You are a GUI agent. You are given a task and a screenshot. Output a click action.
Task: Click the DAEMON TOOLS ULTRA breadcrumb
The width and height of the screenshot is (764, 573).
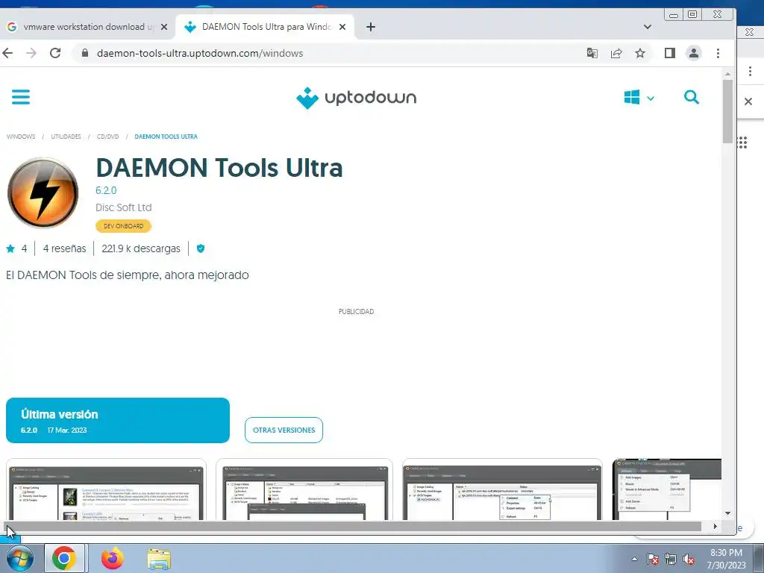166,137
